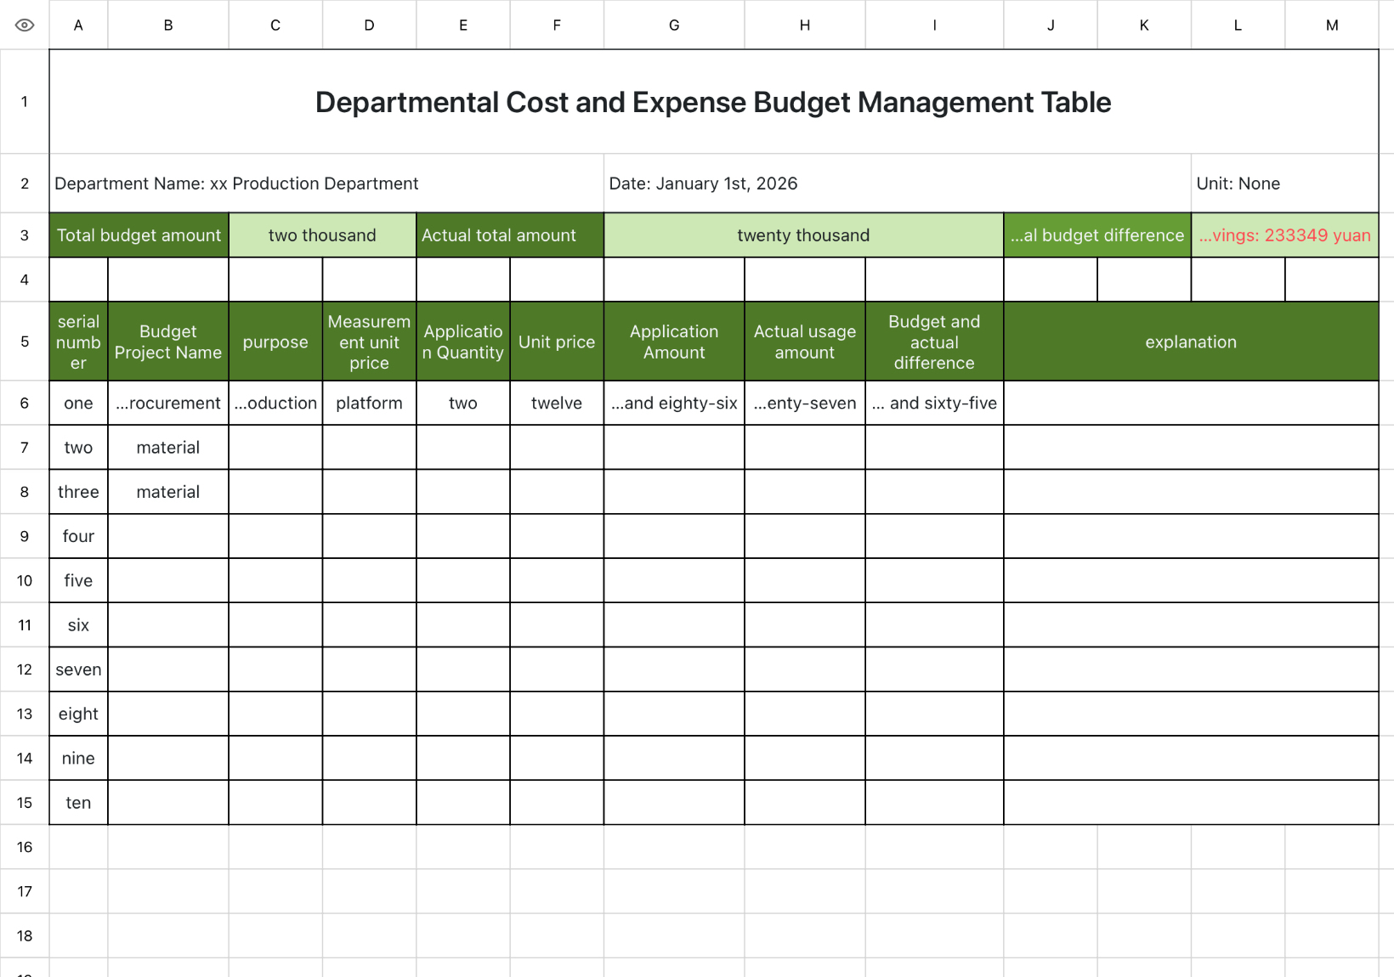Select the 'Unit price' header cell
1394x977 pixels.
[x=557, y=342]
